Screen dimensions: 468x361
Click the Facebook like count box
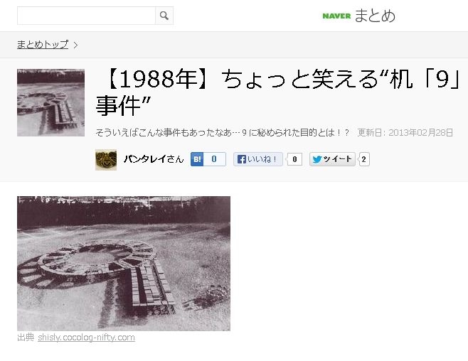tap(294, 159)
